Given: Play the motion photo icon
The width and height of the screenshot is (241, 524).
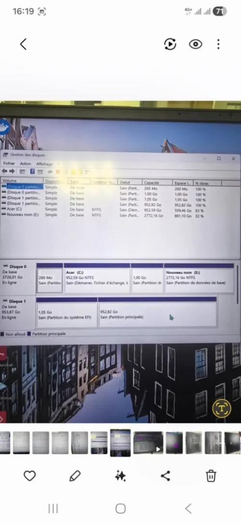Looking at the screenshot, I should [170, 44].
